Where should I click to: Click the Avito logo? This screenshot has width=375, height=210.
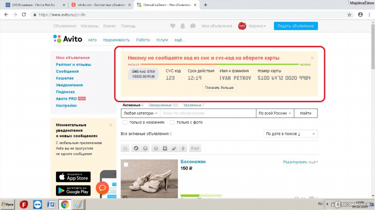click(x=67, y=39)
